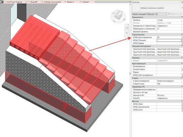Collapse the Идентификация section
This screenshot has width=183, height=137.
[x=182, y=63]
